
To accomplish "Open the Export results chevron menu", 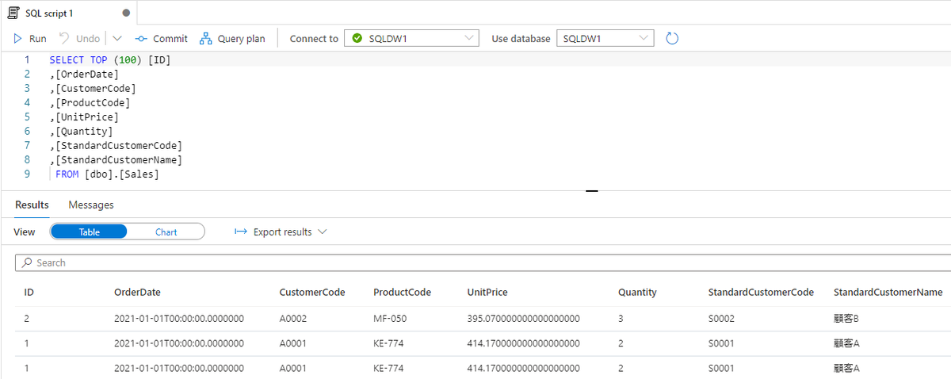I will click(x=323, y=232).
